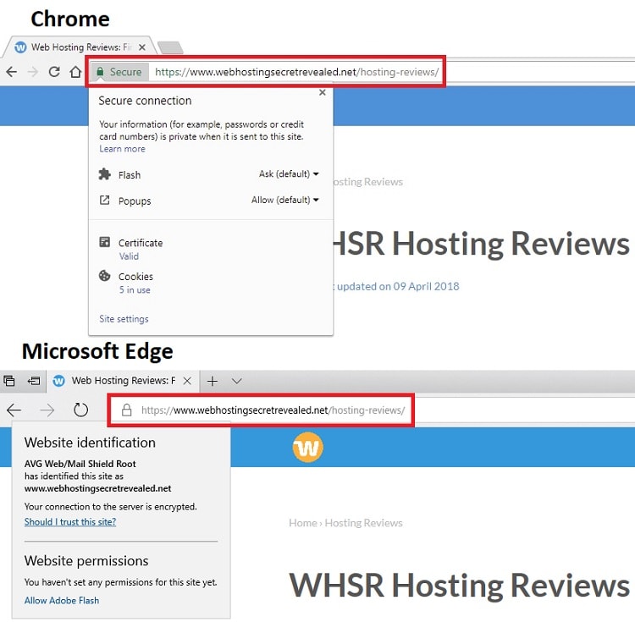Click 'AVG Web/Mail Shield Root' text
Image resolution: width=635 pixels, height=622 pixels.
pyautogui.click(x=80, y=464)
